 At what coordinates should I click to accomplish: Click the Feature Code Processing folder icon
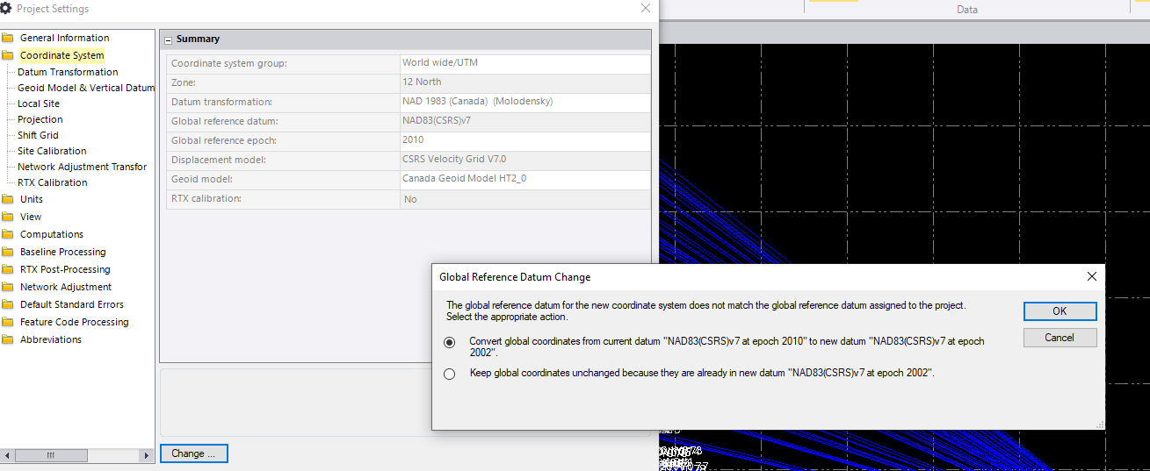point(8,322)
